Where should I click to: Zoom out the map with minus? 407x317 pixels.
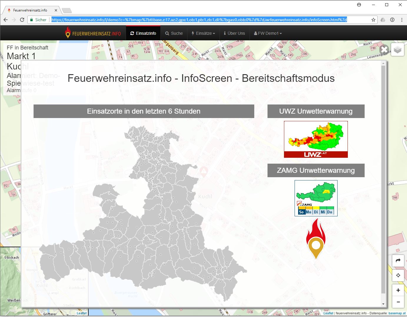(x=398, y=302)
